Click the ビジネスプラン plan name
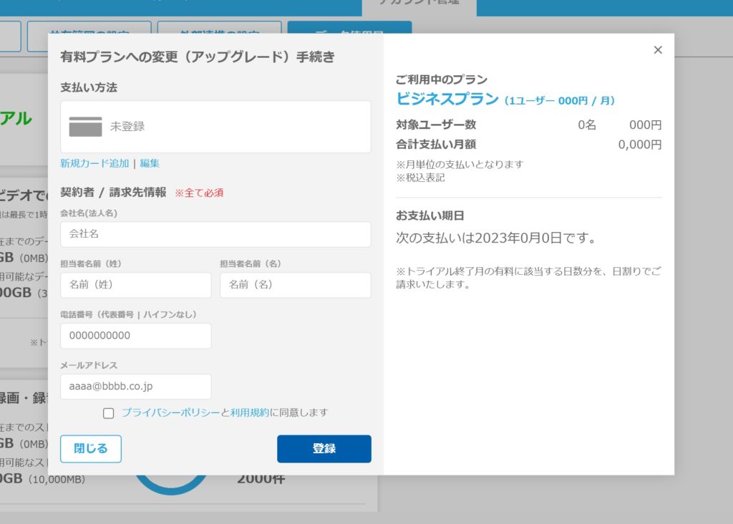The height and width of the screenshot is (524, 733). click(447, 99)
